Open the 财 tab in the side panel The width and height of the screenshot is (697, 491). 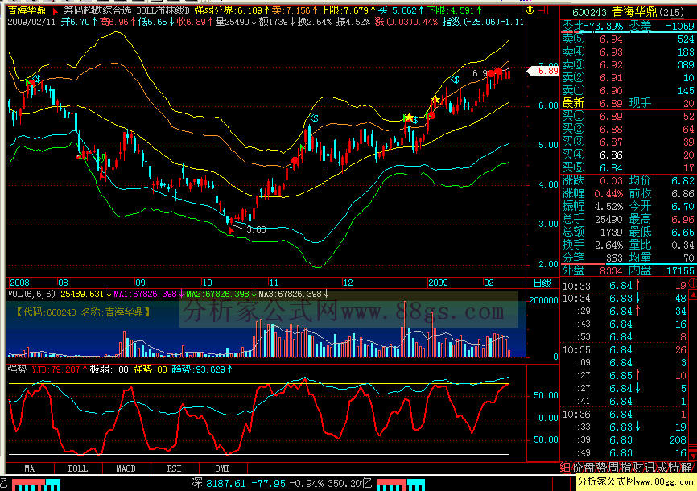tap(637, 468)
